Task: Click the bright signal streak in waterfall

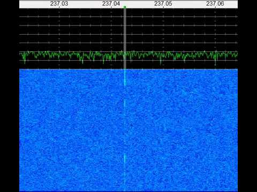Action: [125, 77]
